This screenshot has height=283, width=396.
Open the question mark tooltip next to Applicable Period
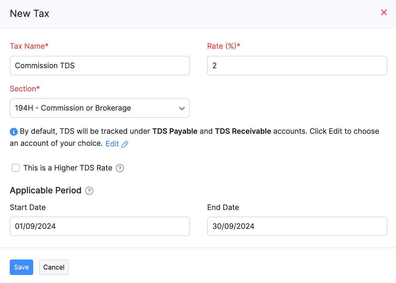[x=89, y=191]
